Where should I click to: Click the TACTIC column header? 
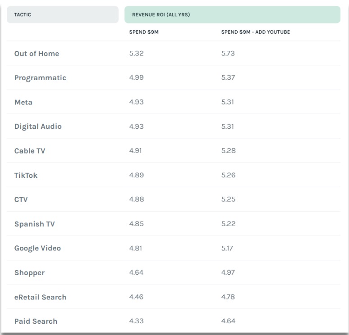(63, 15)
